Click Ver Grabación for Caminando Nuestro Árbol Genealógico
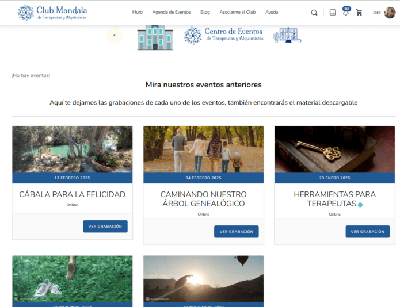 click(x=236, y=232)
